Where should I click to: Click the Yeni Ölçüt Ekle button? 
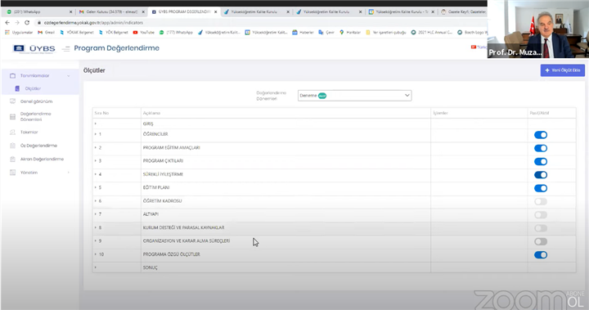pos(562,70)
